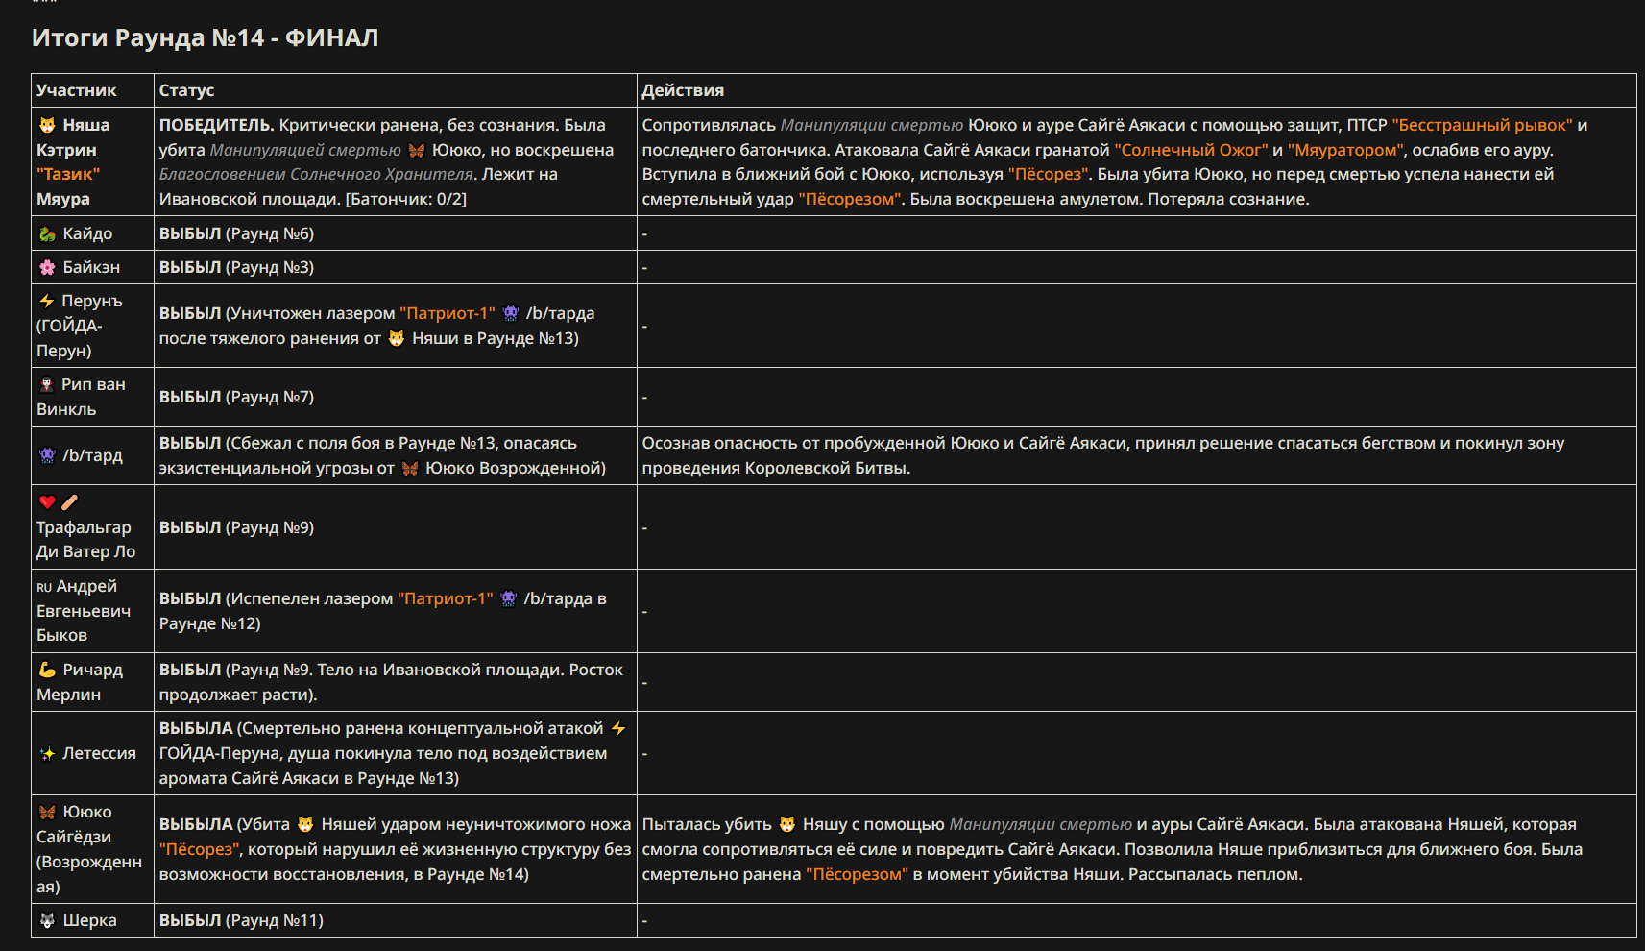Screen dimensions: 1645x951
Task: Click orange "Солнечный Ожог" text
Action: click(1191, 150)
